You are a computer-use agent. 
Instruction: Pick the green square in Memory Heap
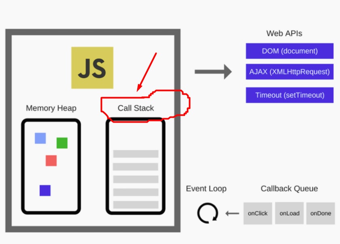click(62, 143)
